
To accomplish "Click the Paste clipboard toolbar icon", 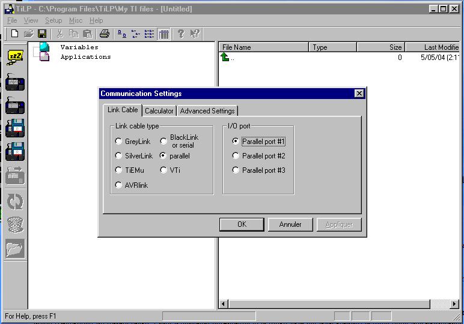I will [88, 34].
